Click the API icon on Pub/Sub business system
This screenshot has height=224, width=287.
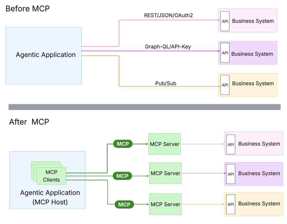point(225,85)
